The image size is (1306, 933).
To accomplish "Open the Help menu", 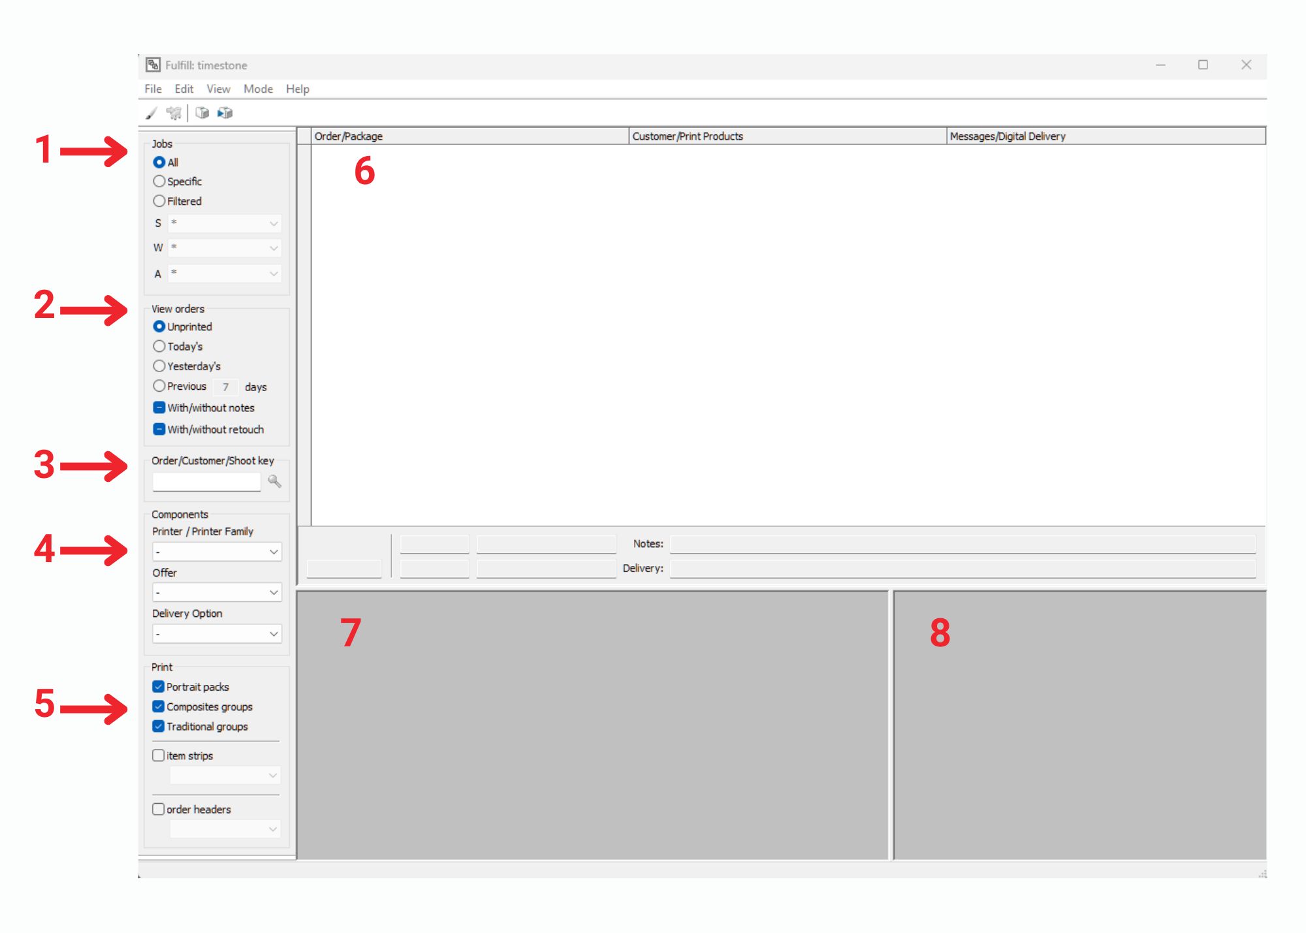I will coord(298,89).
